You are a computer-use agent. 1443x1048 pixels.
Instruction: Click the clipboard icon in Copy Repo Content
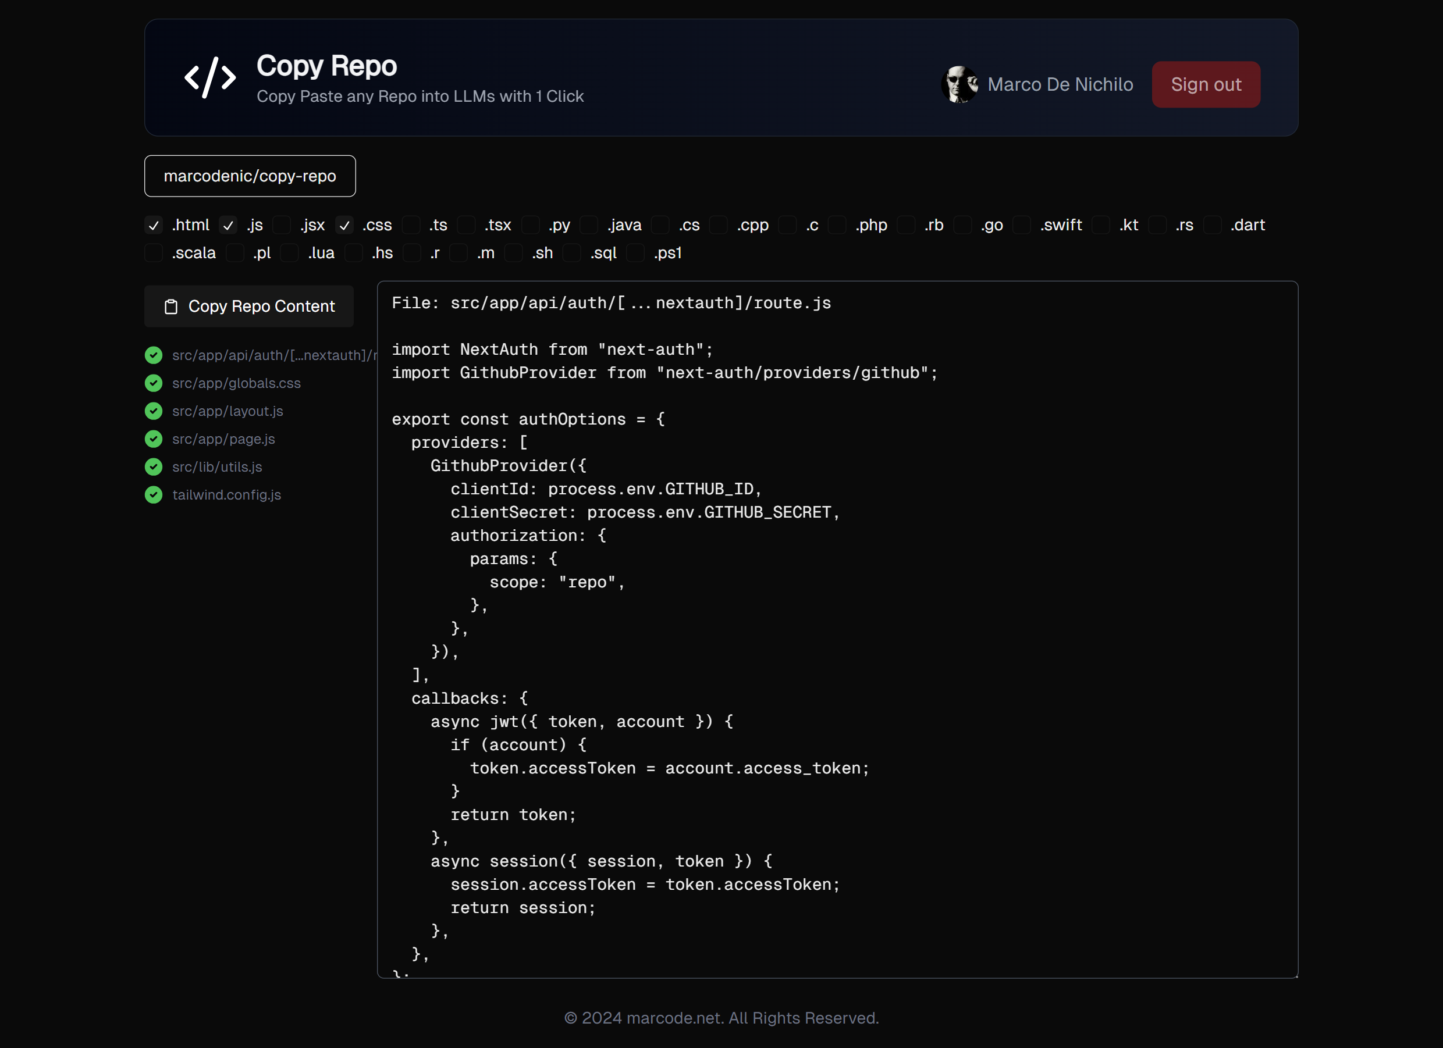click(x=170, y=307)
